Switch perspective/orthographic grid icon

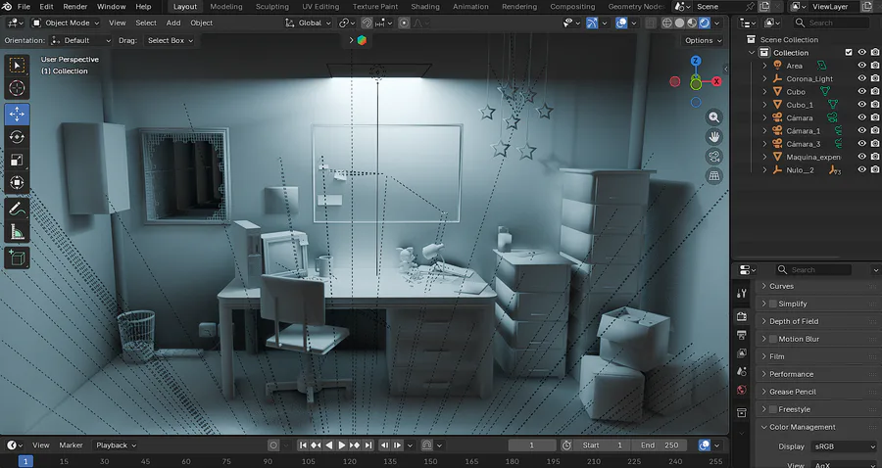click(713, 176)
